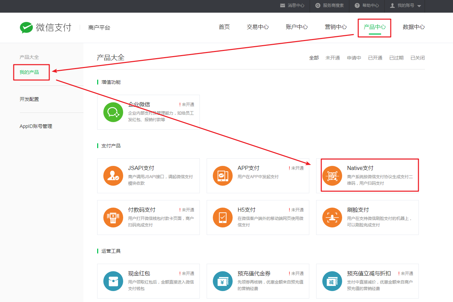Click the 运营工具 section heading
The width and height of the screenshot is (453, 302).
111,251
